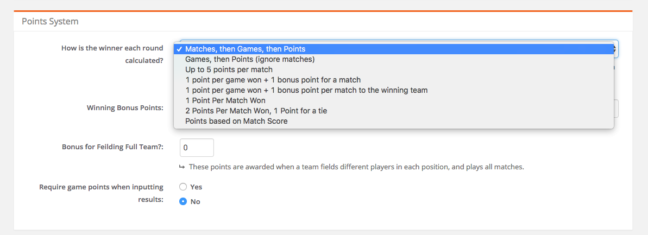Select the Yes radio button
This screenshot has height=235, width=648.
click(x=184, y=187)
